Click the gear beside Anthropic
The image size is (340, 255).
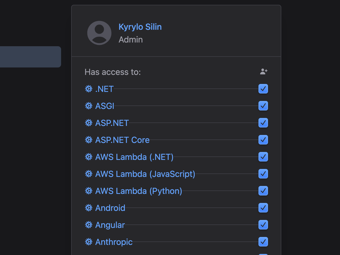(x=88, y=242)
